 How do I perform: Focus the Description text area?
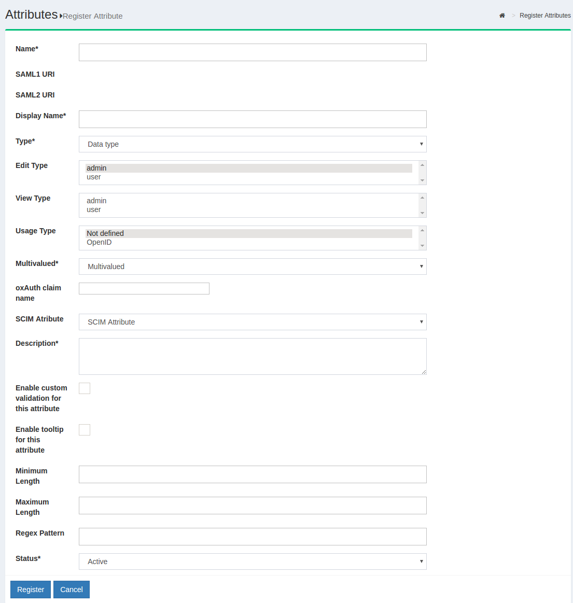pyautogui.click(x=253, y=356)
